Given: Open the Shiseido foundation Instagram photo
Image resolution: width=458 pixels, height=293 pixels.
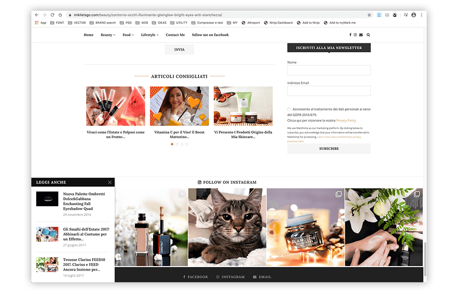Looking at the screenshot, I should (151, 227).
